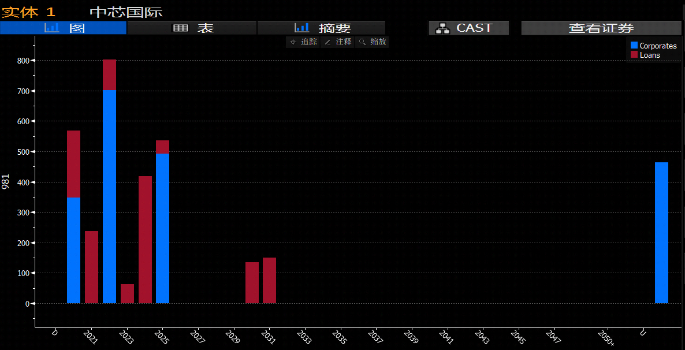Click the 500 y-axis value
This screenshot has width=685, height=350.
(x=23, y=152)
